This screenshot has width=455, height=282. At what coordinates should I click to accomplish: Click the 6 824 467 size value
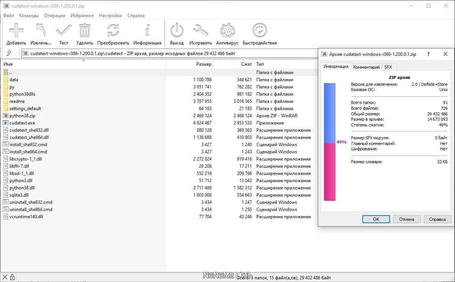pyautogui.click(x=202, y=123)
